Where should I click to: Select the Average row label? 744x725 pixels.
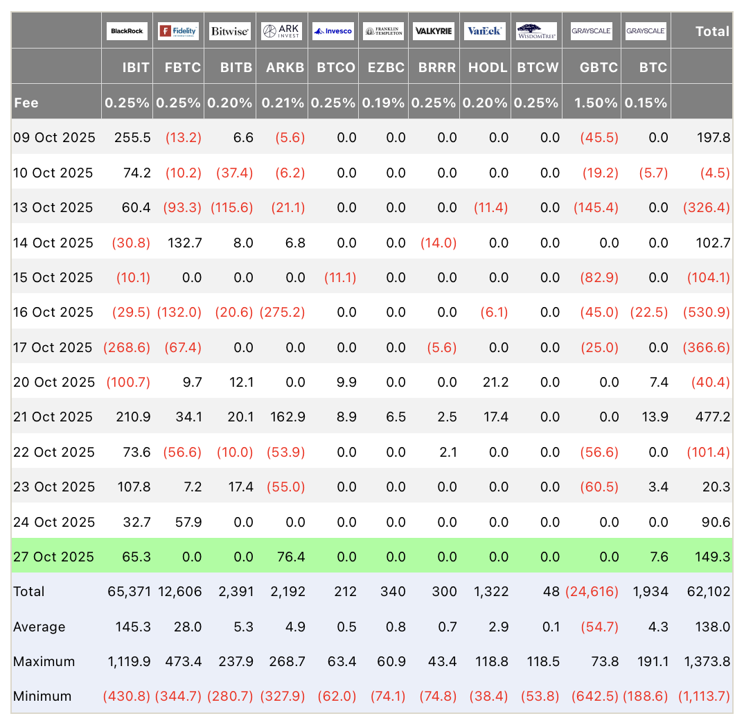39,627
